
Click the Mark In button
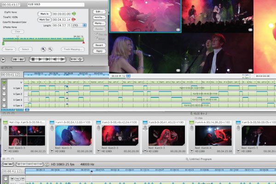[x=44, y=14]
